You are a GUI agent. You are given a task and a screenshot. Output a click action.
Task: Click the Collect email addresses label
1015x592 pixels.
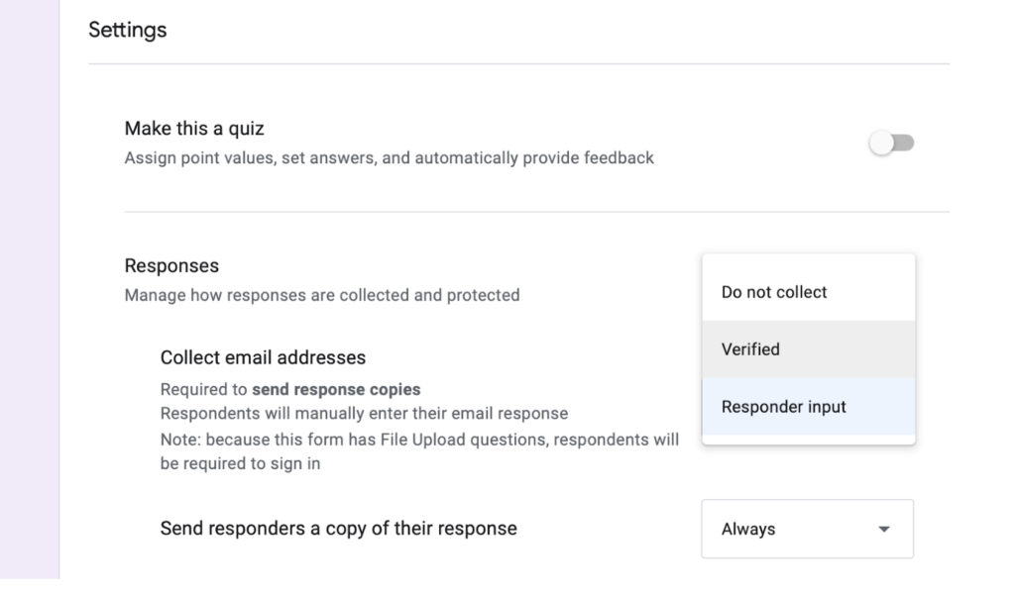pos(263,357)
